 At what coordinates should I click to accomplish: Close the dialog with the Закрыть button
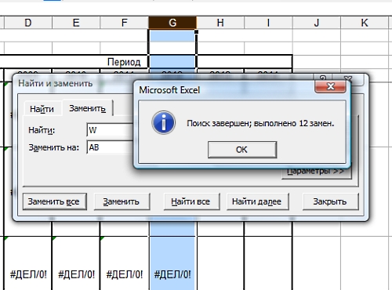click(x=331, y=201)
